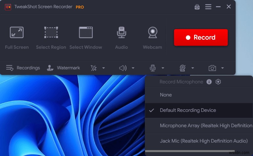Open the Recordings list

pos(23,68)
